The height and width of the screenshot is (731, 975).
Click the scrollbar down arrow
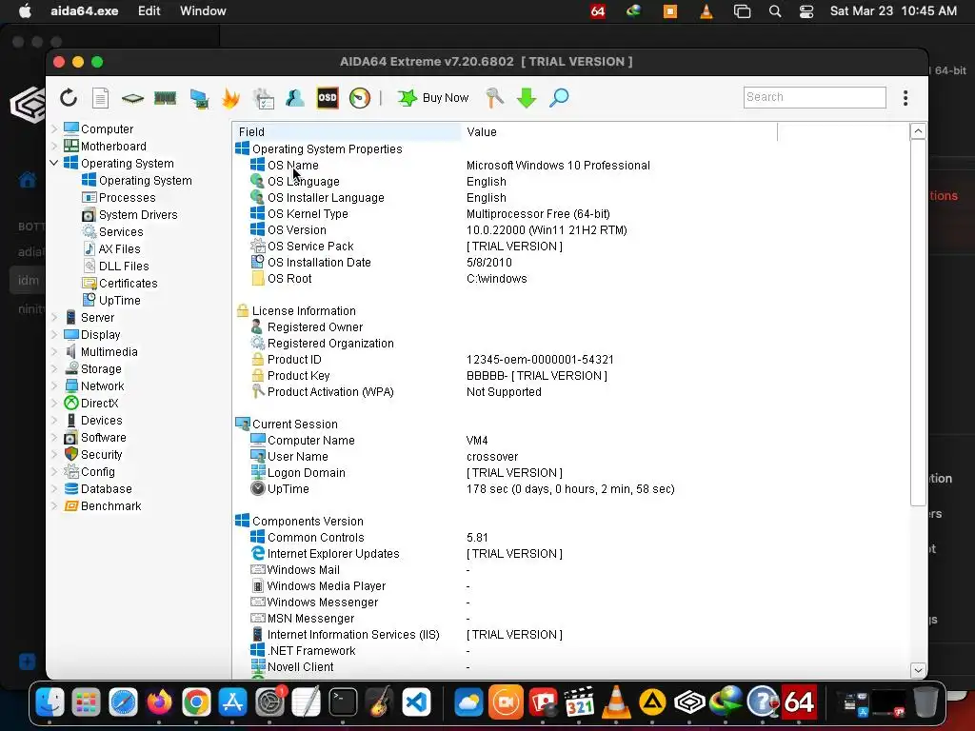point(918,670)
